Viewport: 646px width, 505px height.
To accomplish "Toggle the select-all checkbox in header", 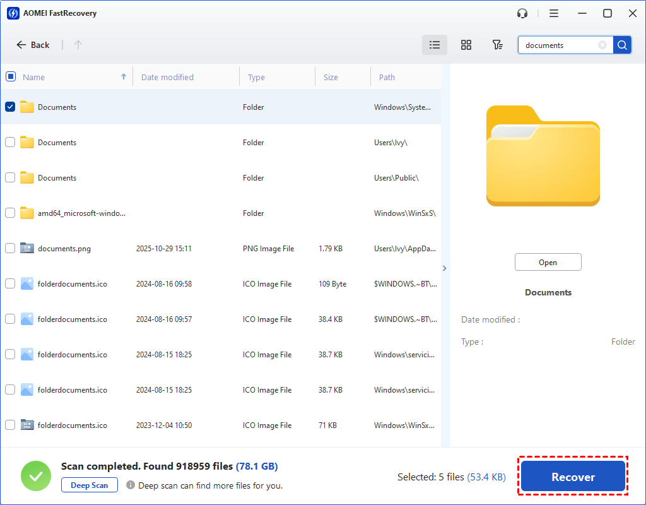I will pyautogui.click(x=10, y=76).
